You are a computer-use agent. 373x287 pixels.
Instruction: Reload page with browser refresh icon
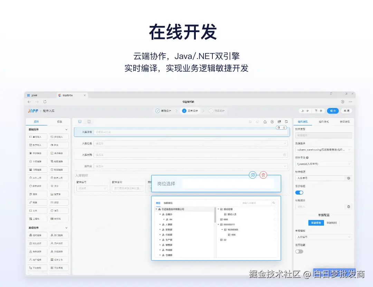point(45,102)
